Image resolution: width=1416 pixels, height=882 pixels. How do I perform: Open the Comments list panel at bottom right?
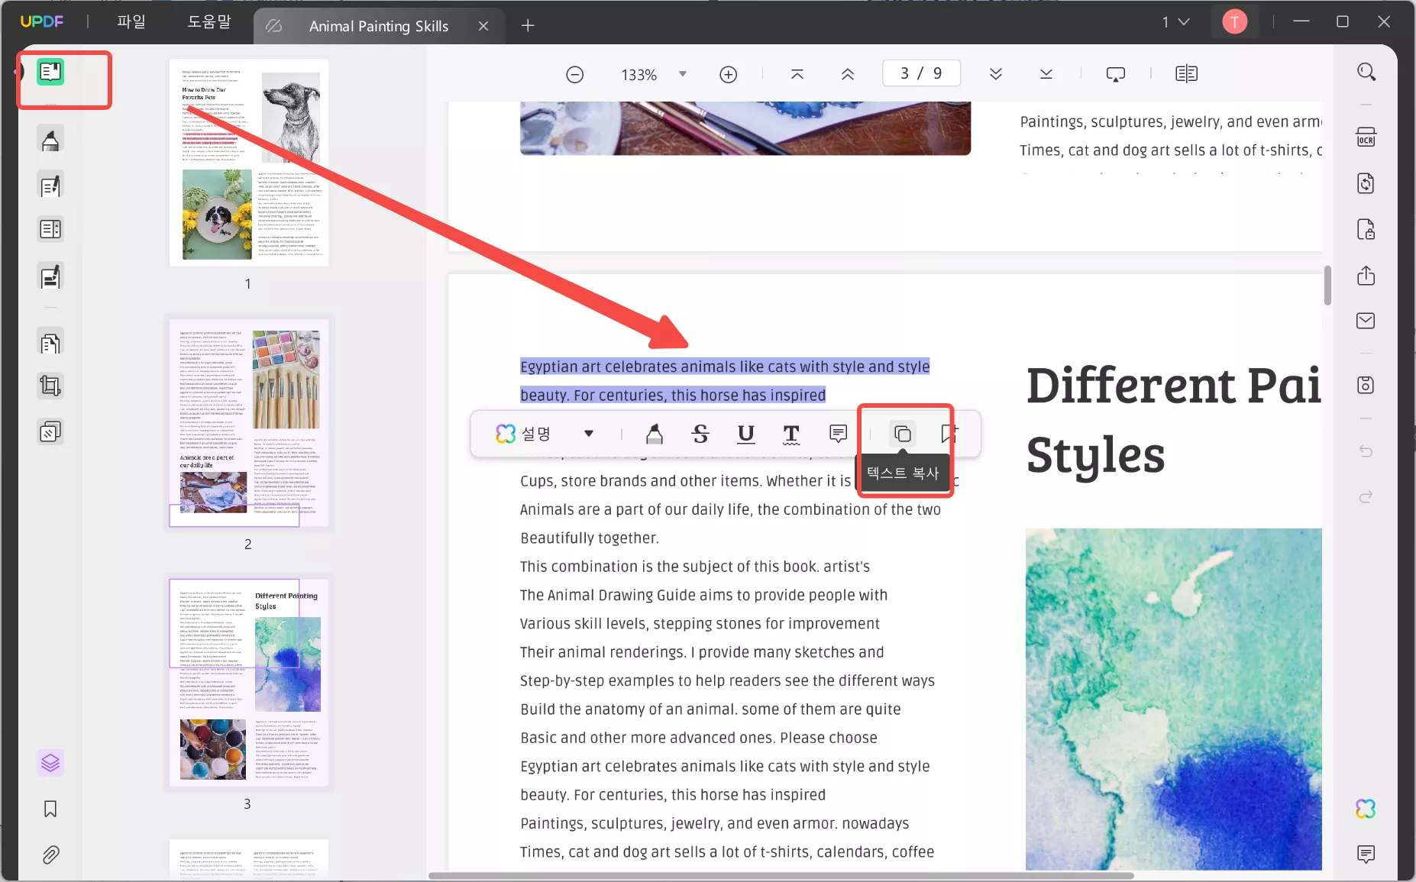pyautogui.click(x=1366, y=854)
